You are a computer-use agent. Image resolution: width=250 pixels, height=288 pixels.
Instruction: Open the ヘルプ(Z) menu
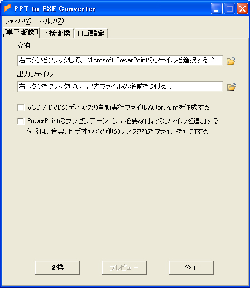(51, 21)
